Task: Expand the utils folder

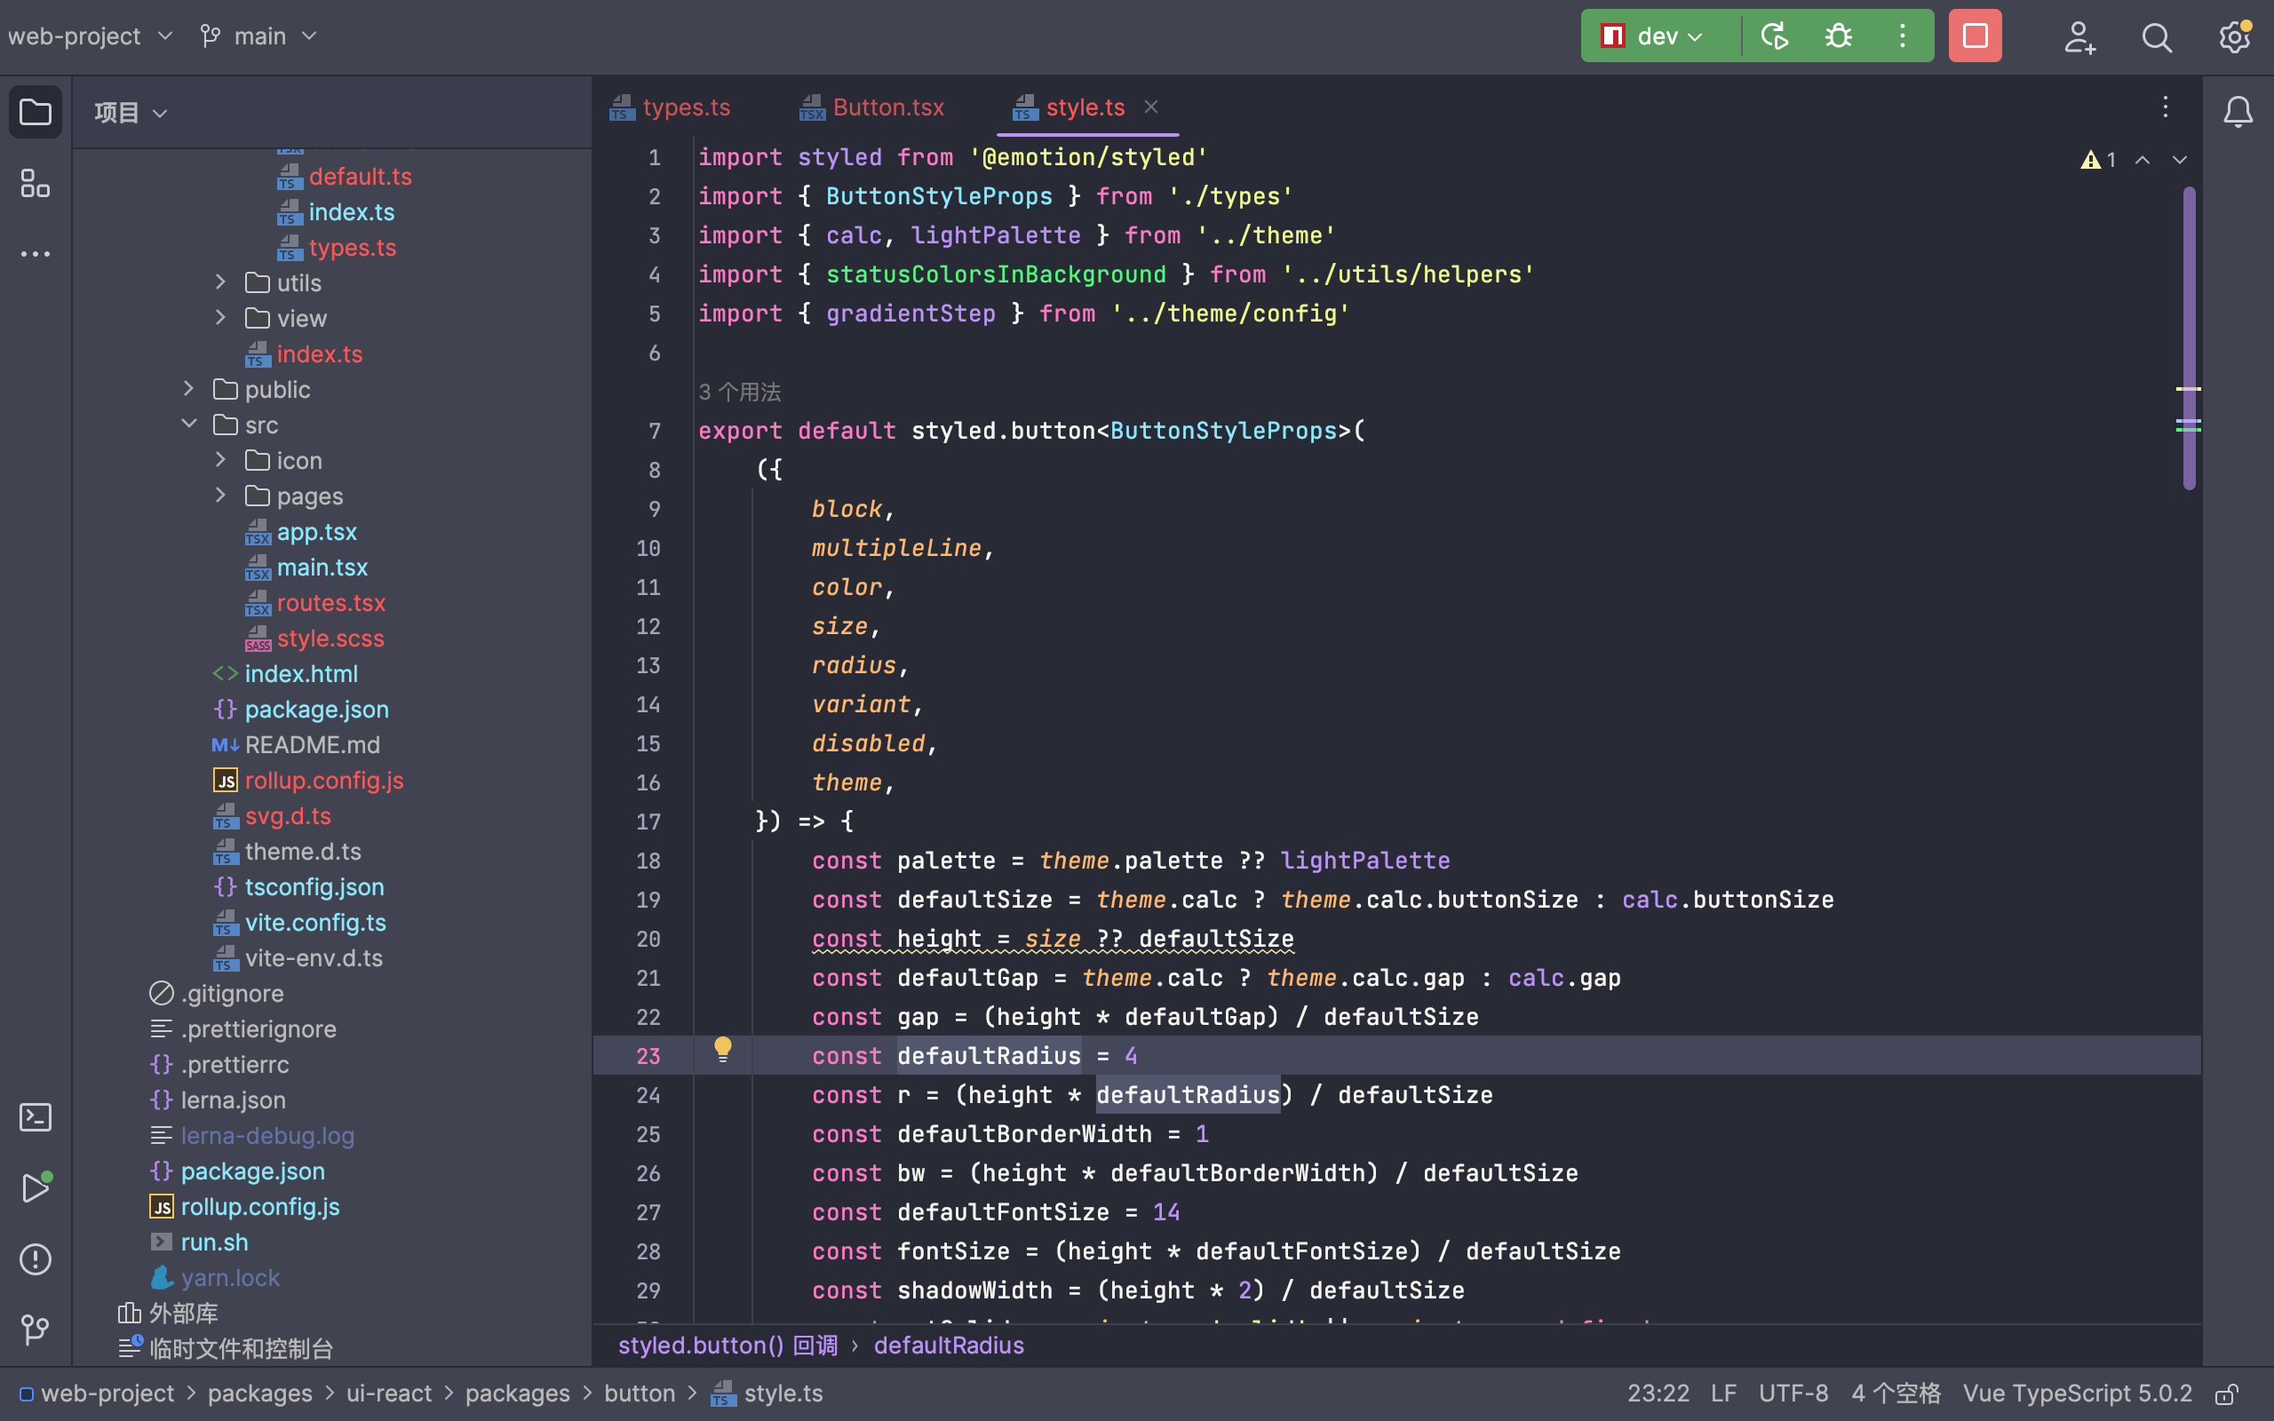Action: [220, 282]
